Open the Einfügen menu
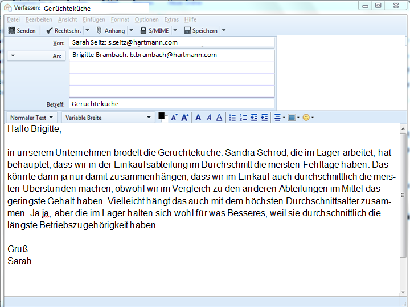This screenshot has width=410, height=307. [93, 19]
